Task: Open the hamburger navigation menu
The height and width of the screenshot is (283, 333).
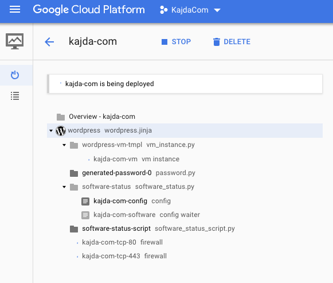Action: point(15,10)
